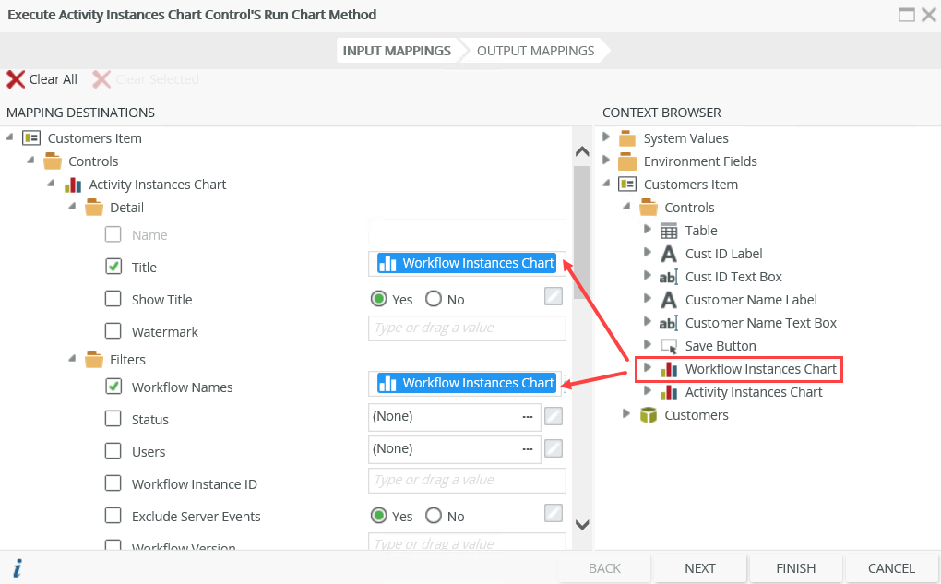This screenshot has height=584, width=941.
Task: Select No for Exclude Server Events
Action: click(434, 516)
